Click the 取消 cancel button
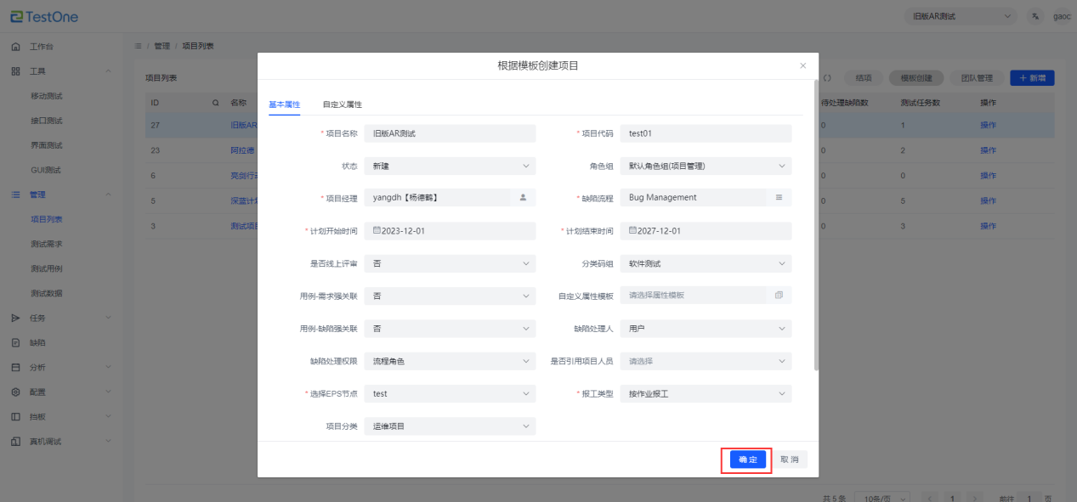Screen dimensions: 1077x502 point(790,460)
